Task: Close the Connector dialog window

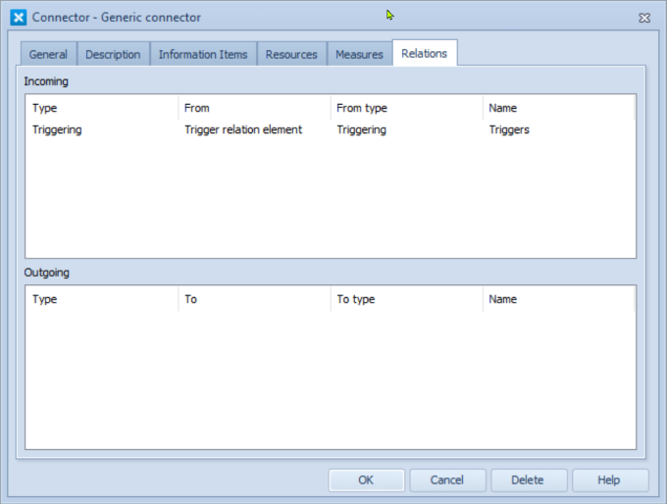Action: click(x=643, y=18)
